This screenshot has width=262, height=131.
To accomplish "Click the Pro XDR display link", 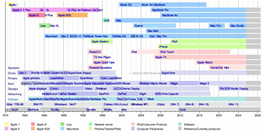I will click(225, 89).
